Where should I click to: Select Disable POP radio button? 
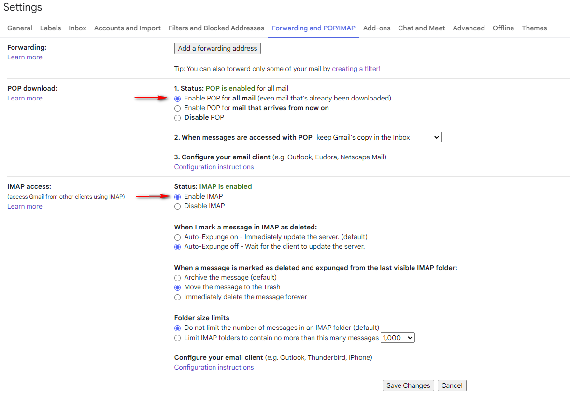click(178, 118)
